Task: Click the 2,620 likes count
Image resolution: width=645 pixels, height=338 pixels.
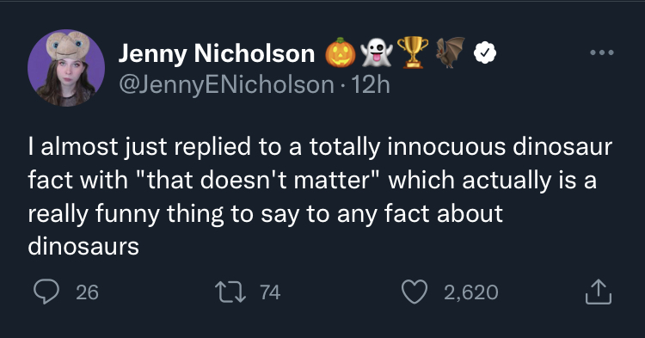Action: (471, 292)
